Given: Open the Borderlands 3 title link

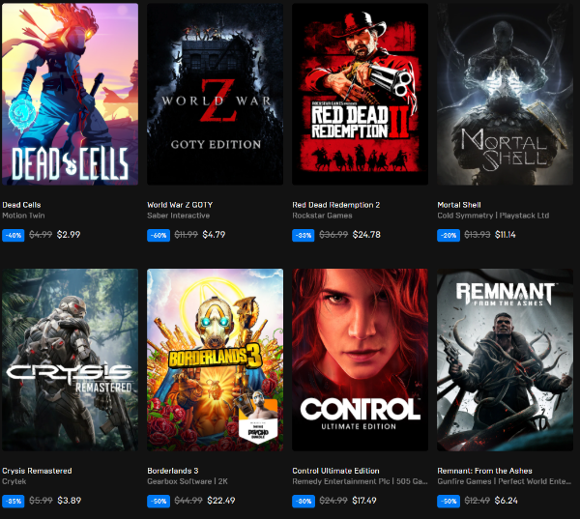Looking at the screenshot, I should 173,471.
